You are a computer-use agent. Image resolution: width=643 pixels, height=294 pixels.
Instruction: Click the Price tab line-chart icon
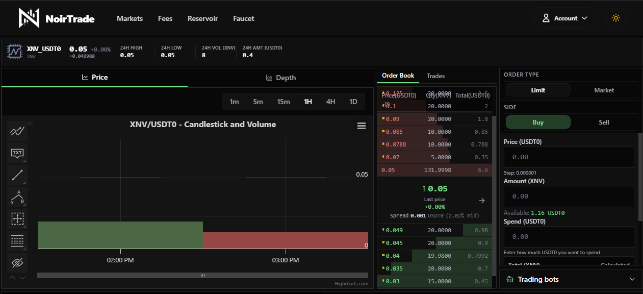click(x=85, y=77)
